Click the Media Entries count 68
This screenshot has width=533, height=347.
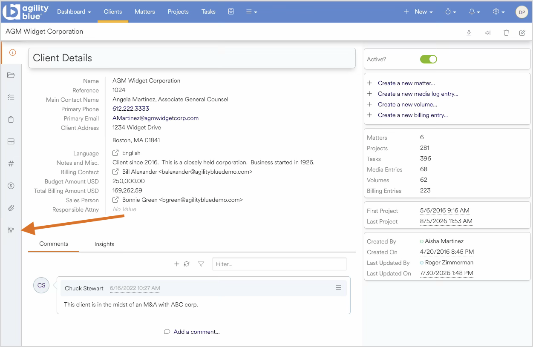point(424,169)
